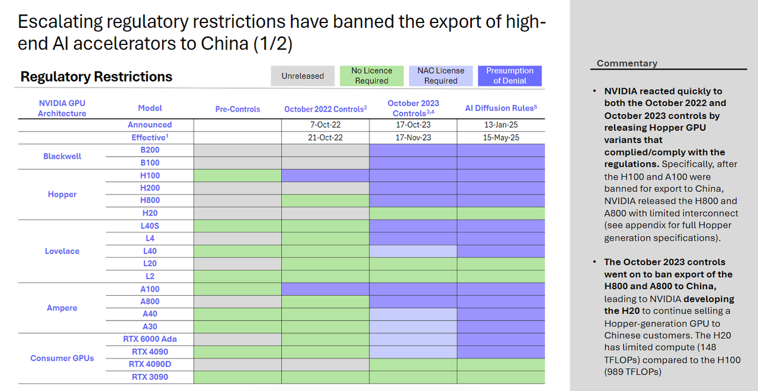This screenshot has width=758, height=391.
Task: Click the 13-Jan-25 date cell
Action: click(500, 125)
